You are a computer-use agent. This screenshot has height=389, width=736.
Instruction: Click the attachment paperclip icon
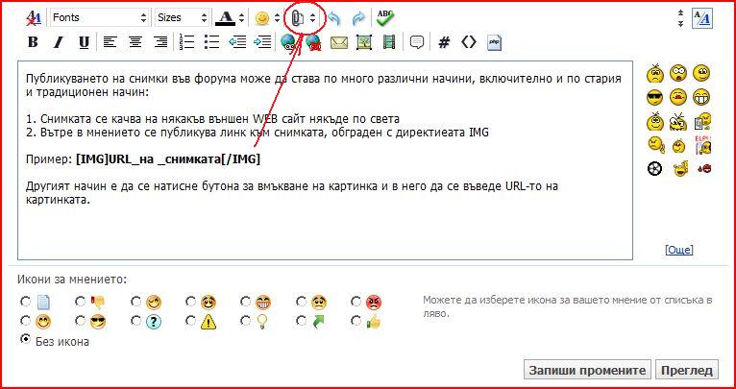[298, 18]
